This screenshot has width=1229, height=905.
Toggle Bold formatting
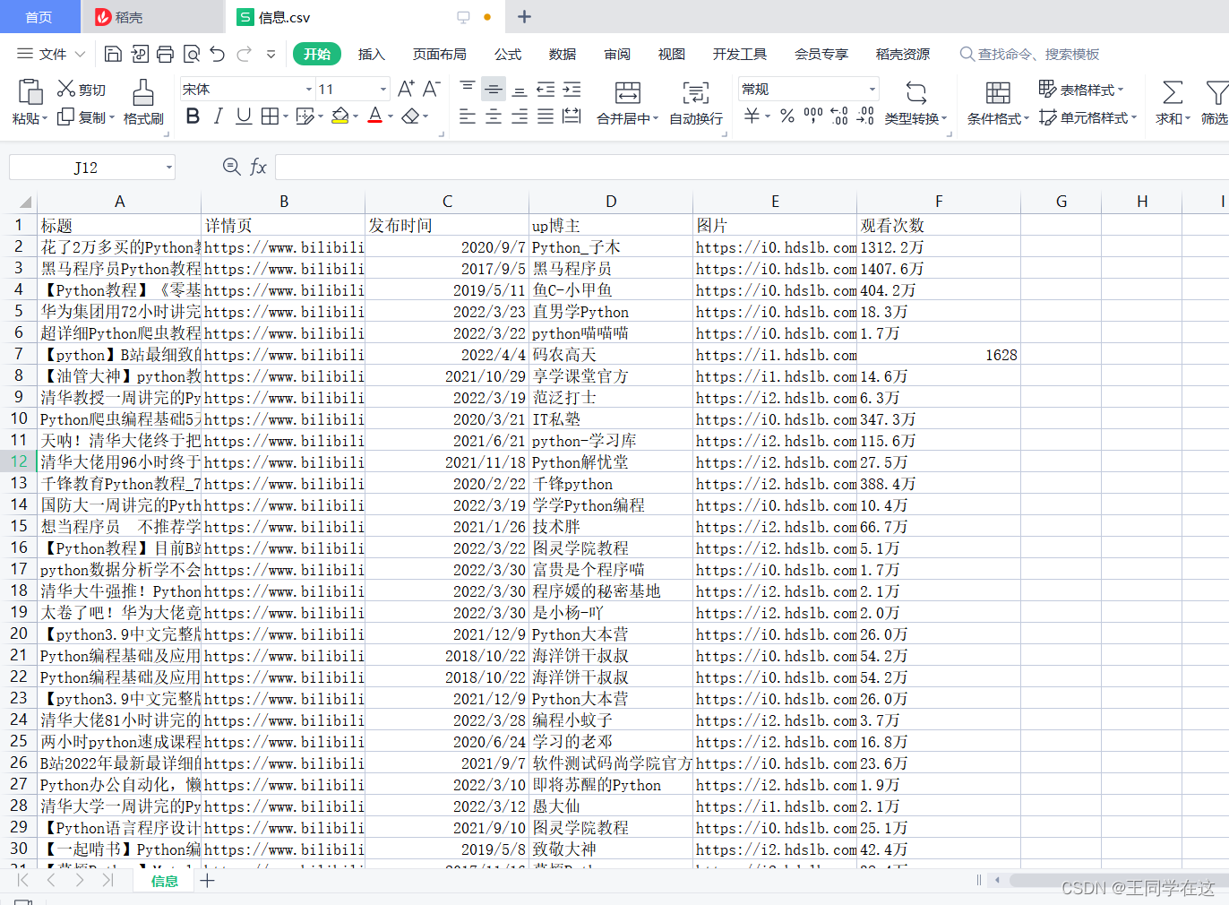click(x=193, y=116)
